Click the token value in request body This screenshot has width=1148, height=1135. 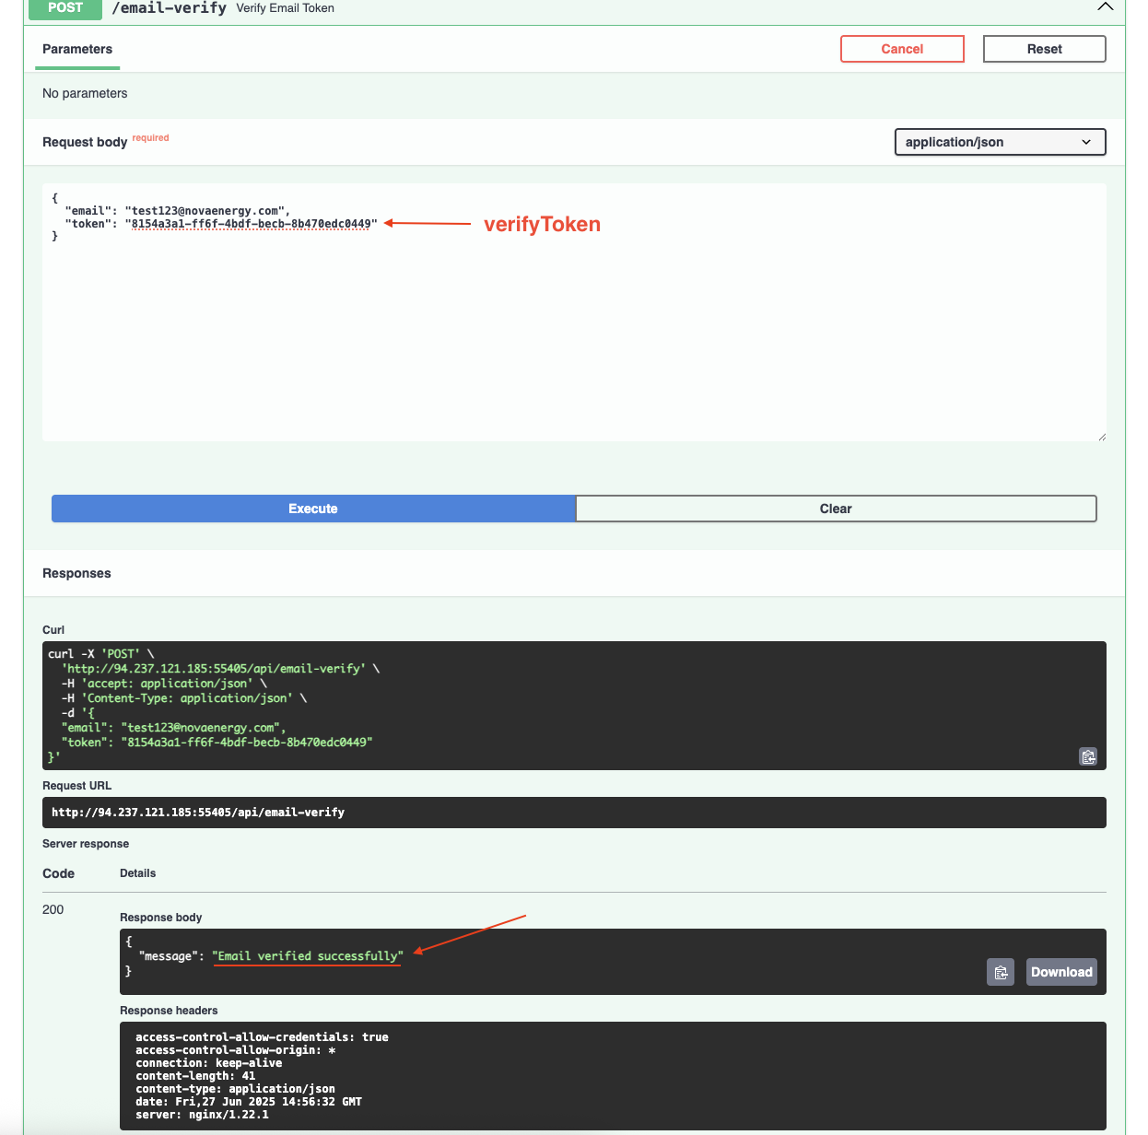pyautogui.click(x=252, y=224)
